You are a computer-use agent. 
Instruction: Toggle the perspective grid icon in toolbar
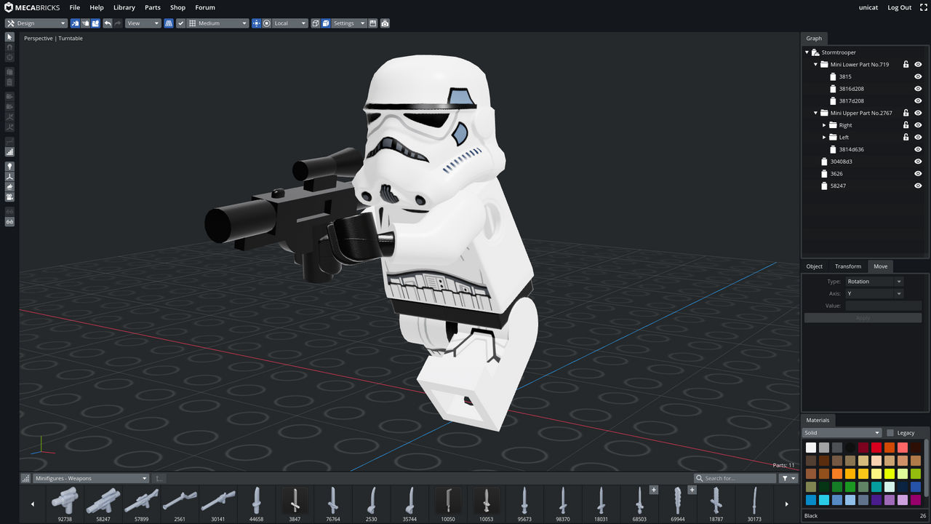tap(169, 23)
